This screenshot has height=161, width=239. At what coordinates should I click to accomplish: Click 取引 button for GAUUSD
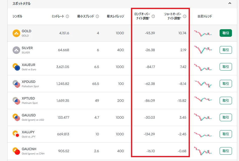pyautogui.click(x=226, y=117)
